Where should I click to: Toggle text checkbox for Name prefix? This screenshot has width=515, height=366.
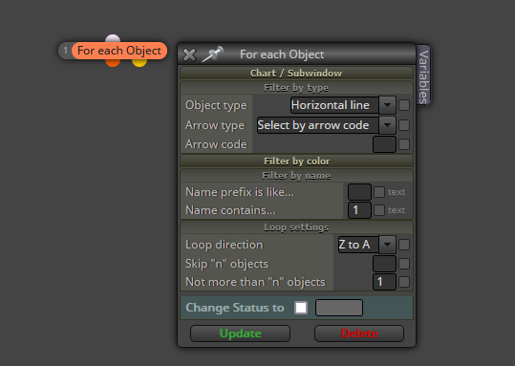379,192
